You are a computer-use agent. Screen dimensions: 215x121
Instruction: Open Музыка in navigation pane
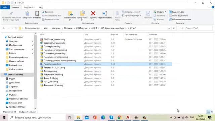pyautogui.click(x=13, y=95)
